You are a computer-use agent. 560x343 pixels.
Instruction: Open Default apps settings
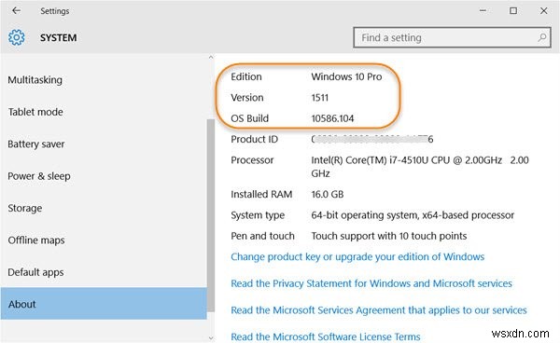[x=35, y=272]
